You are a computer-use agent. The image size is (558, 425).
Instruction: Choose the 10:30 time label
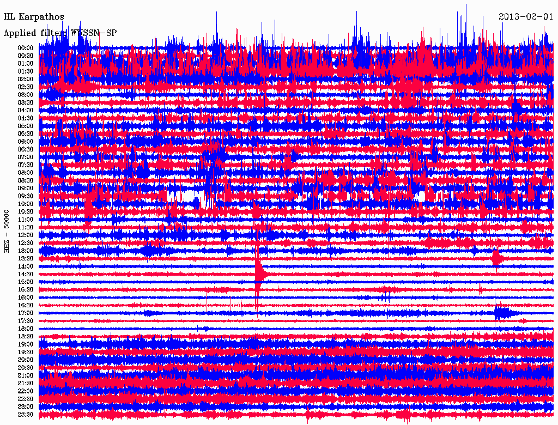[26, 211]
